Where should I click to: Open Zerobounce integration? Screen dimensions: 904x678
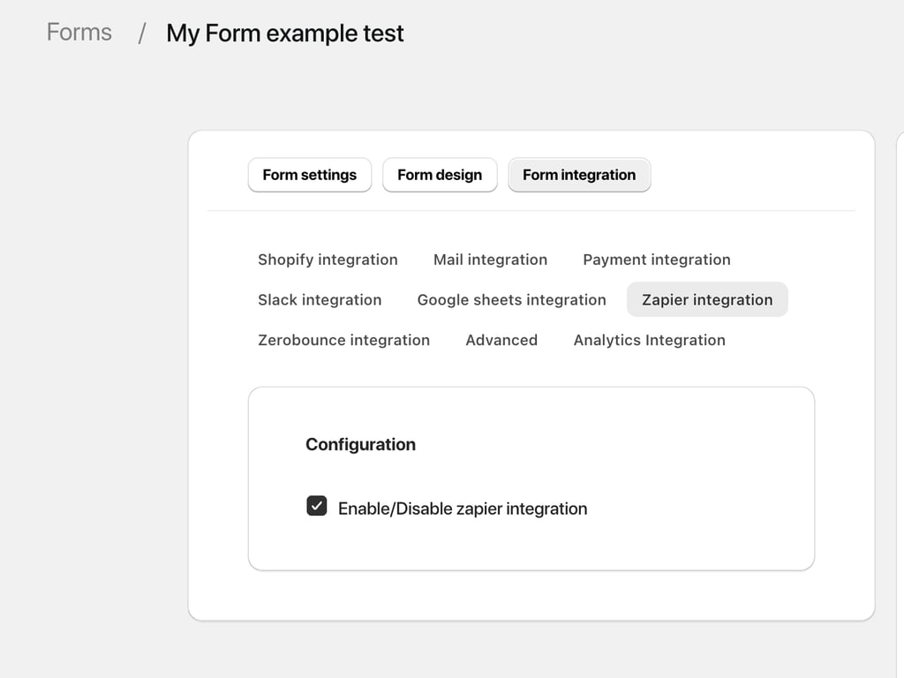click(x=343, y=341)
